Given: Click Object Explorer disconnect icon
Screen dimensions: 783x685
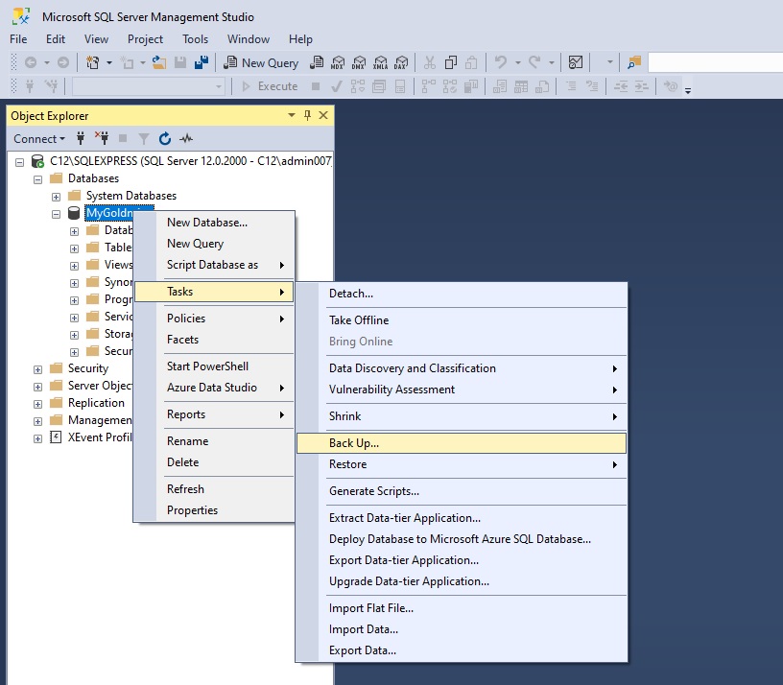Looking at the screenshot, I should tap(102, 138).
